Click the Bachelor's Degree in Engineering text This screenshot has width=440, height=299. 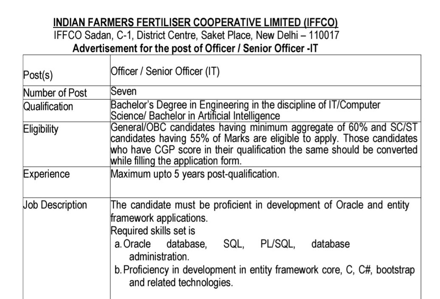coord(245,104)
